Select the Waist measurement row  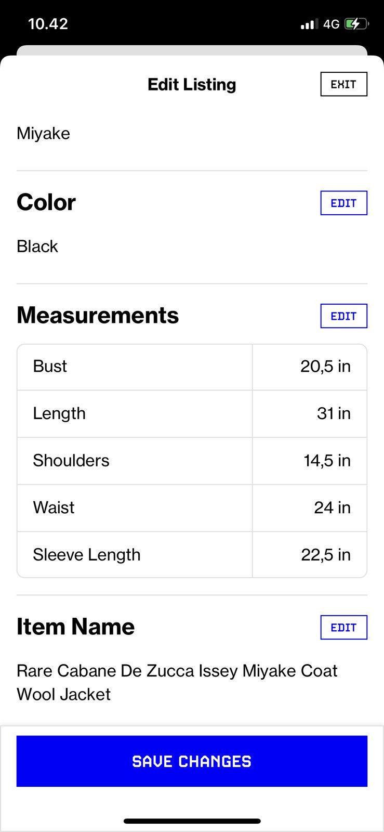point(192,508)
